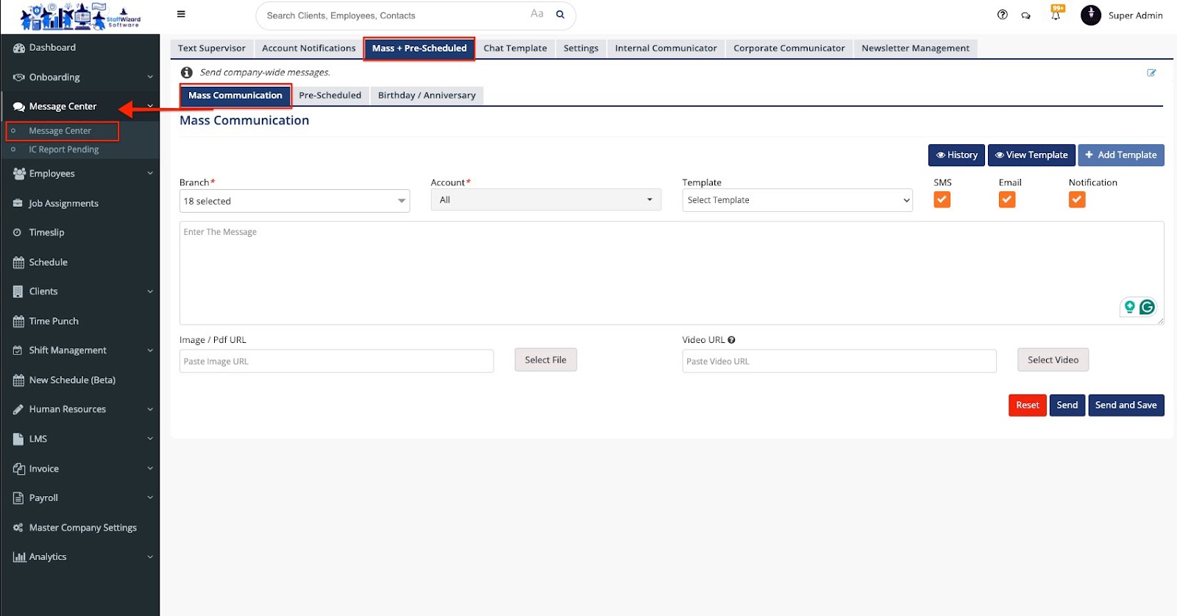1177x616 pixels.
Task: Click the hamburger menu icon
Action: click(x=181, y=14)
